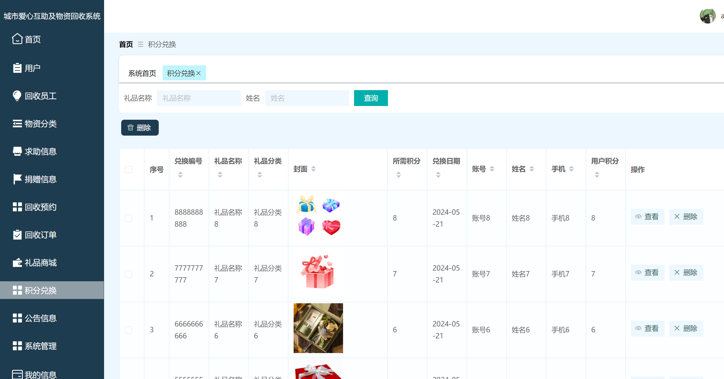Click 查看 on the first table row

(647, 217)
